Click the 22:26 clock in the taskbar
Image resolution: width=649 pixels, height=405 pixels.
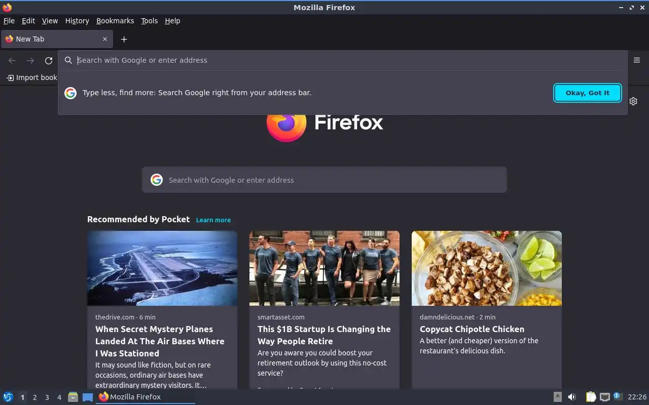pyautogui.click(x=637, y=397)
